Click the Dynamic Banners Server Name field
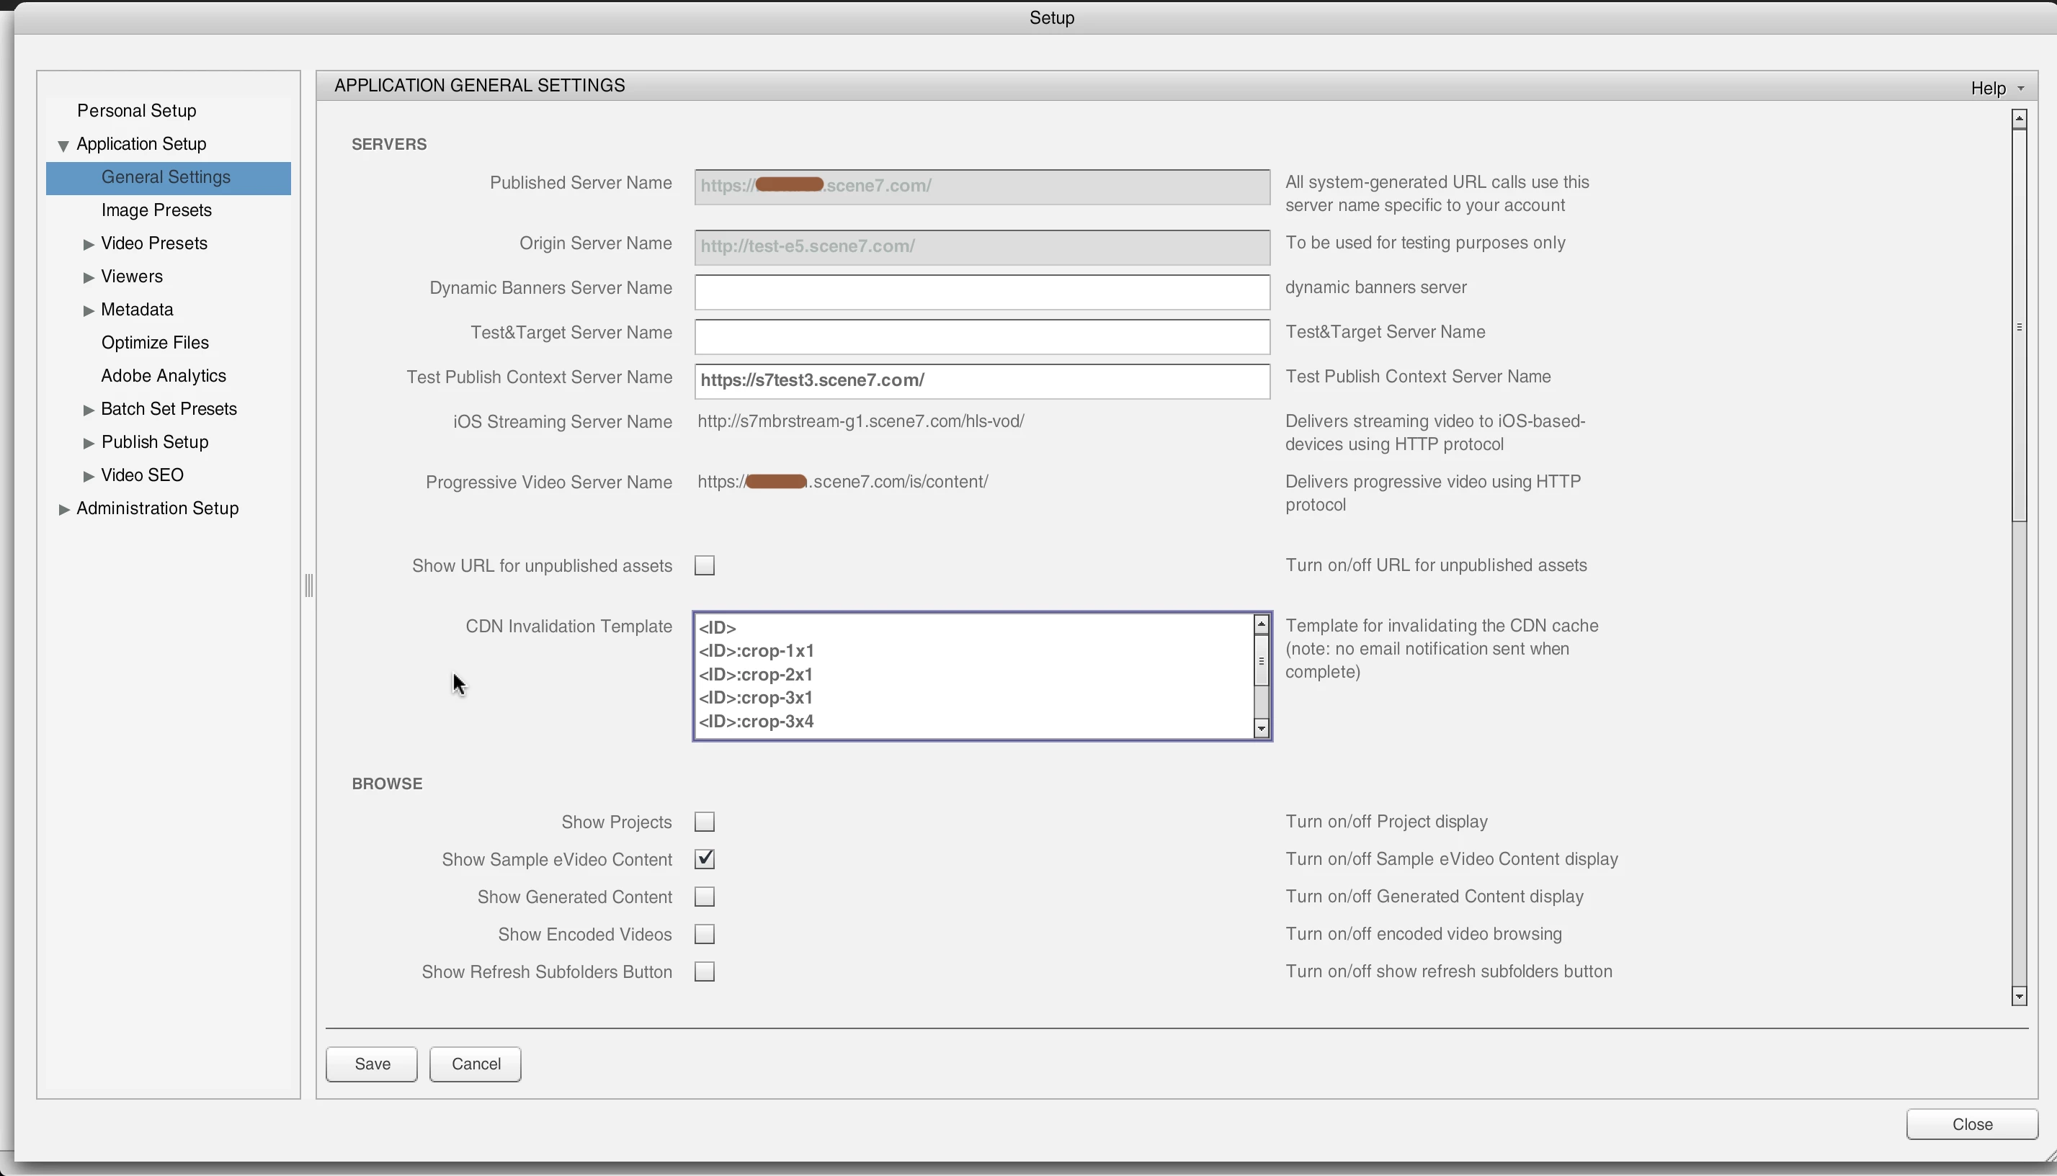This screenshot has width=2057, height=1176. (981, 292)
